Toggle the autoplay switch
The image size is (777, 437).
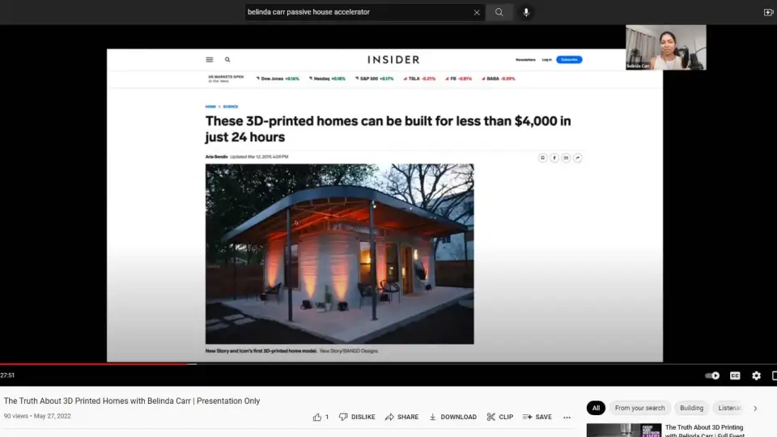[712, 375]
